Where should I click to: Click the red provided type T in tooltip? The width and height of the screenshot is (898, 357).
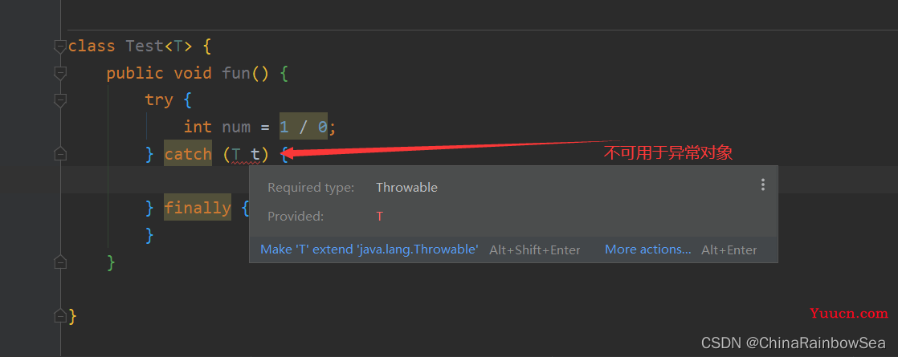click(x=380, y=217)
